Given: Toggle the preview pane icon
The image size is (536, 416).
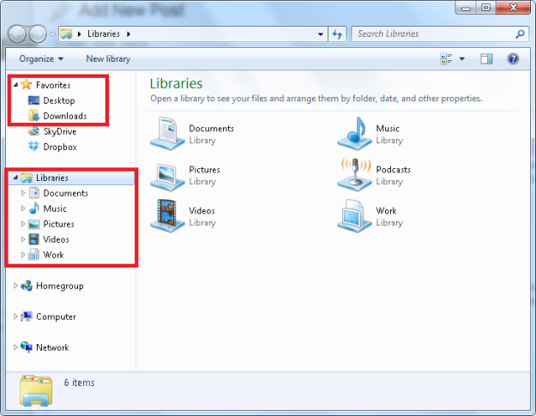Looking at the screenshot, I should (486, 59).
